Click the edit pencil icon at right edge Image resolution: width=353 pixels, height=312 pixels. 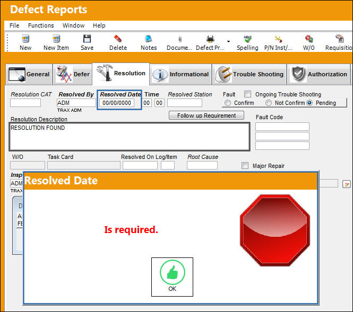coord(347,184)
